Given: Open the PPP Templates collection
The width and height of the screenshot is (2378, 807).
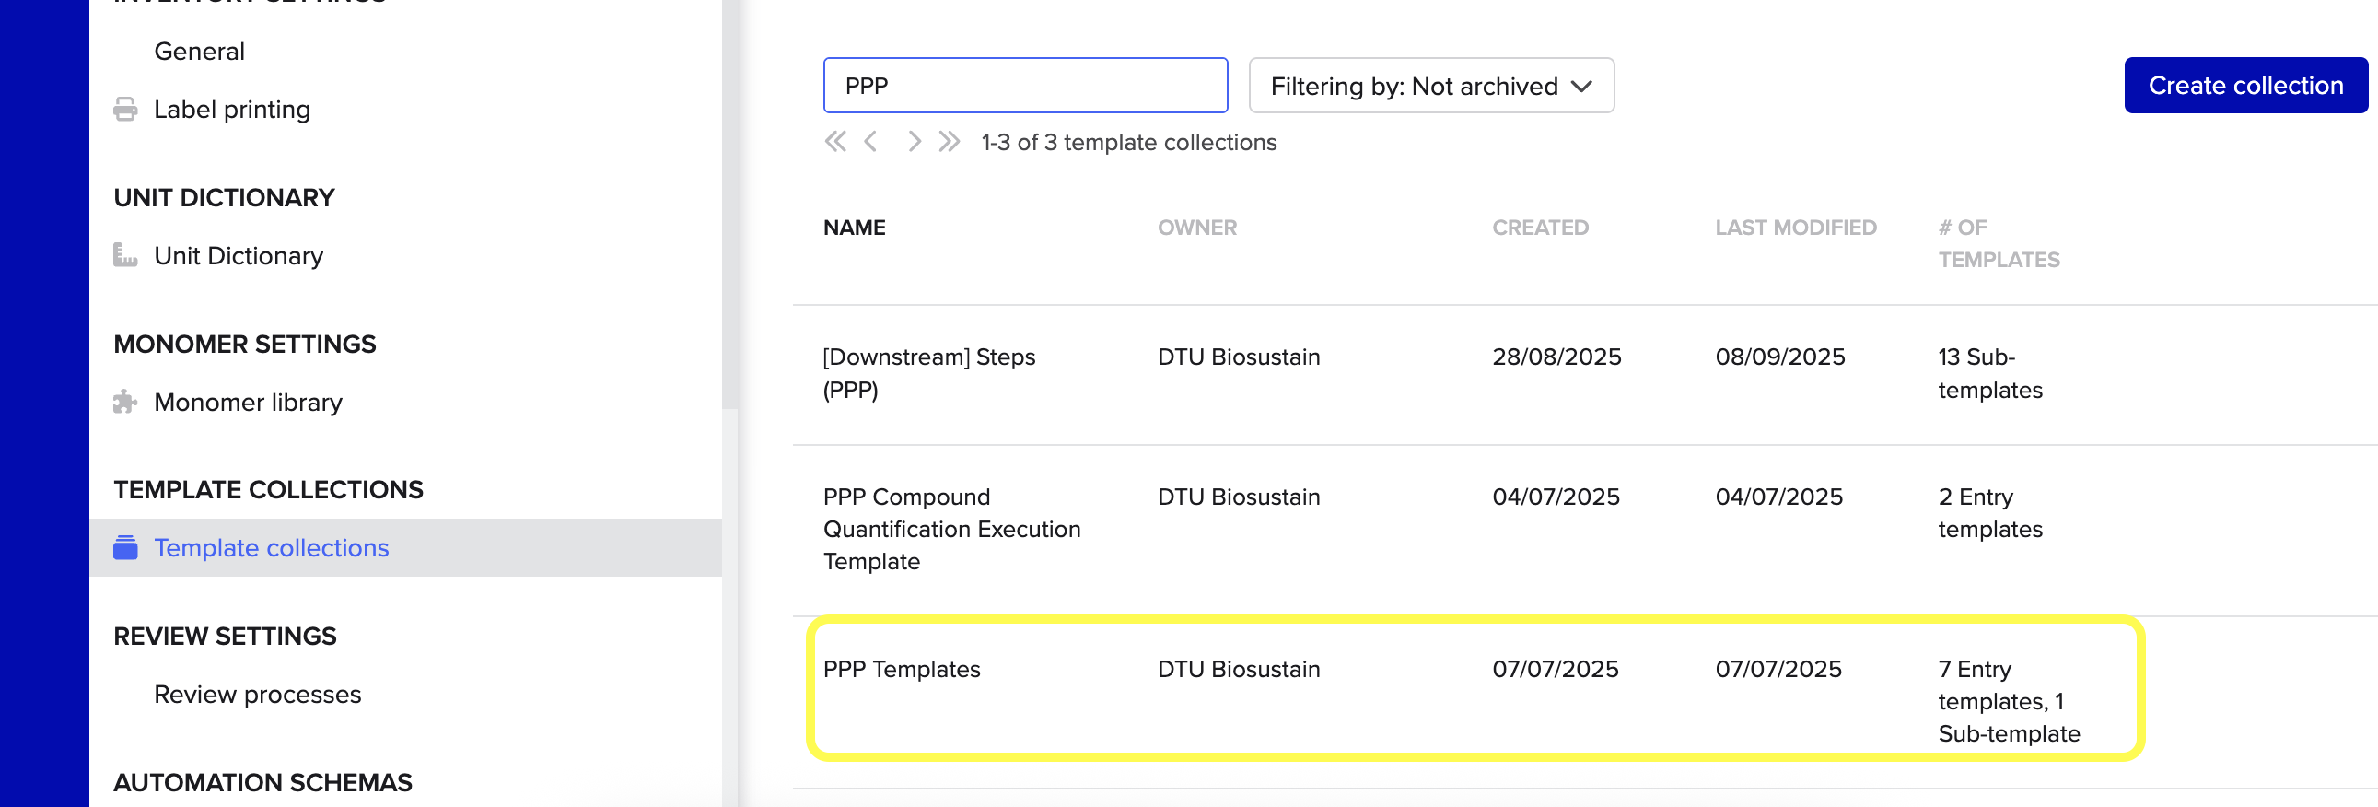Looking at the screenshot, I should coord(901,670).
